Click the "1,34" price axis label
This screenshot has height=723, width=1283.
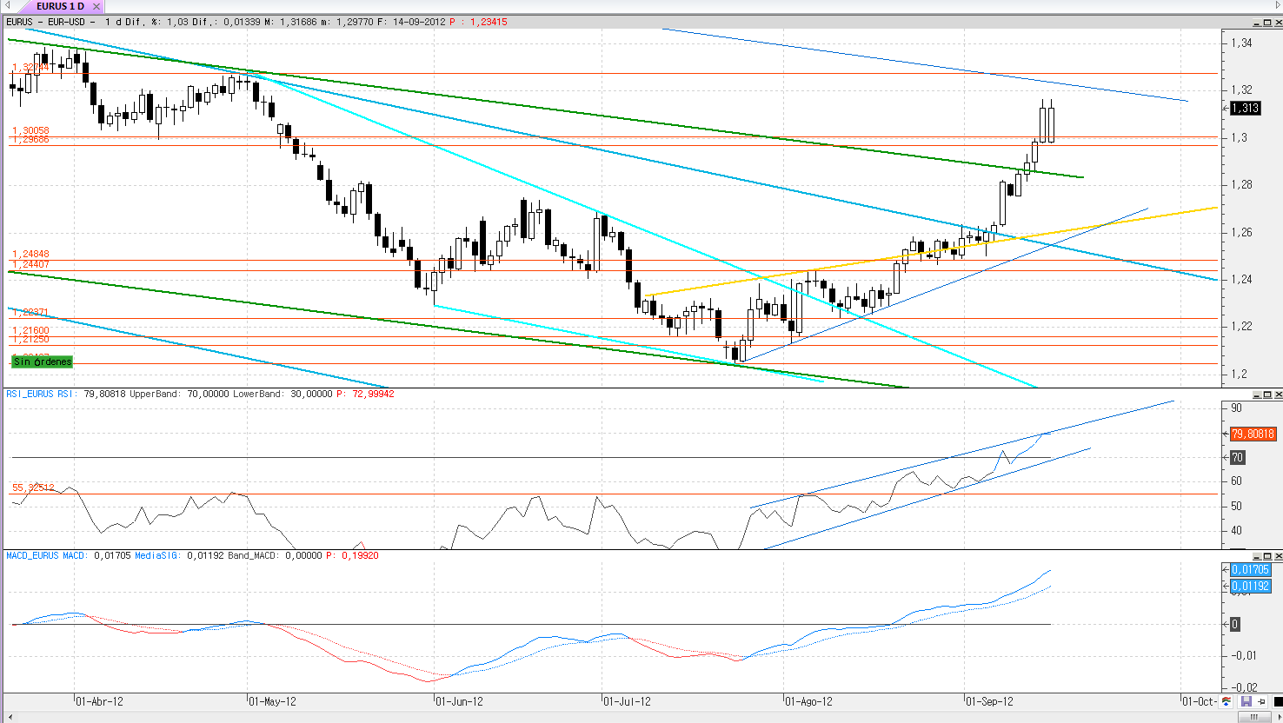coord(1241,43)
